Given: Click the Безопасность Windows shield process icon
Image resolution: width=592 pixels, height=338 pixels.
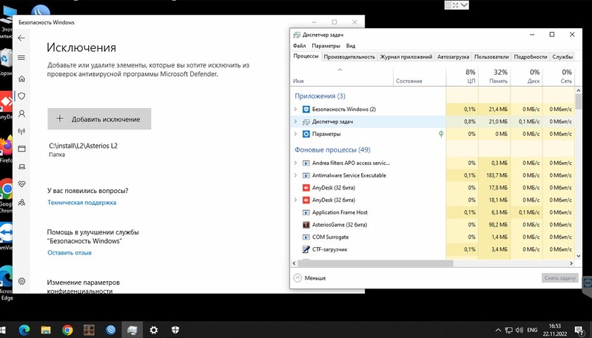Looking at the screenshot, I should (x=306, y=109).
